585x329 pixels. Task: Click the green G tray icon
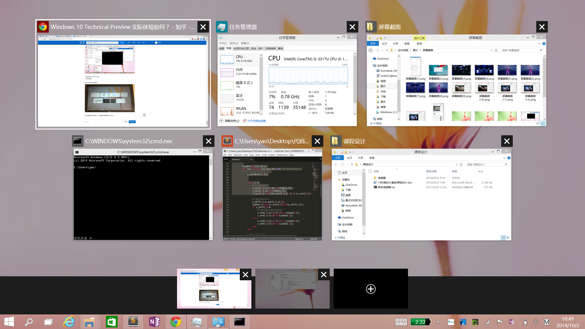click(x=475, y=322)
